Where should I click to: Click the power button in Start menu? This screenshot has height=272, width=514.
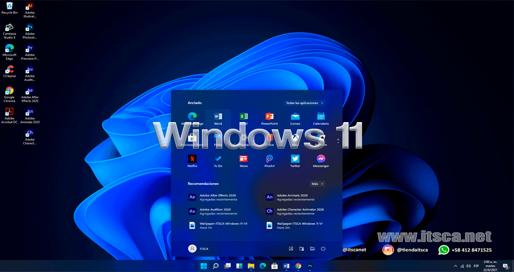tap(324, 248)
